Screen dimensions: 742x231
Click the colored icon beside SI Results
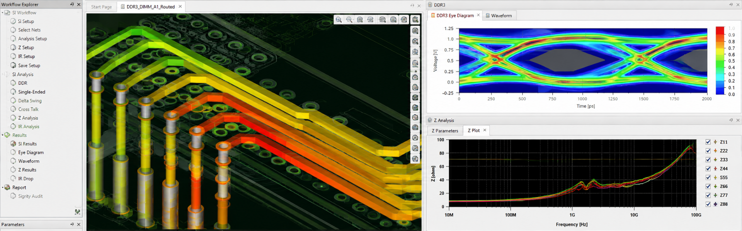pos(14,144)
